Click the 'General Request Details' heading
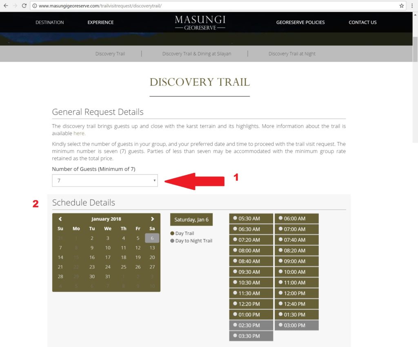 point(98,112)
